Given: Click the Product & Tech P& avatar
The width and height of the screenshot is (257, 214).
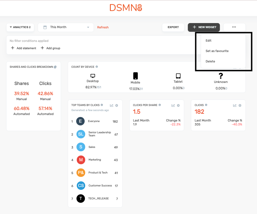Looking at the screenshot, I should pyautogui.click(x=81, y=173).
